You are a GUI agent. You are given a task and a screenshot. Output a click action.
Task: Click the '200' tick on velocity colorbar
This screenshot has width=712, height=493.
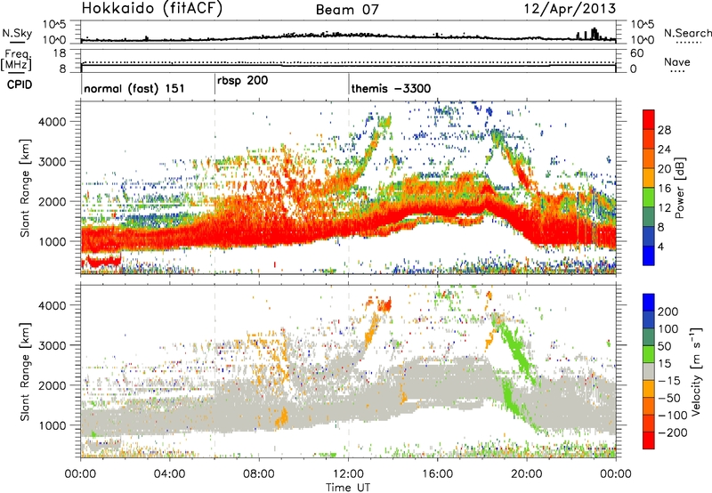(668, 311)
